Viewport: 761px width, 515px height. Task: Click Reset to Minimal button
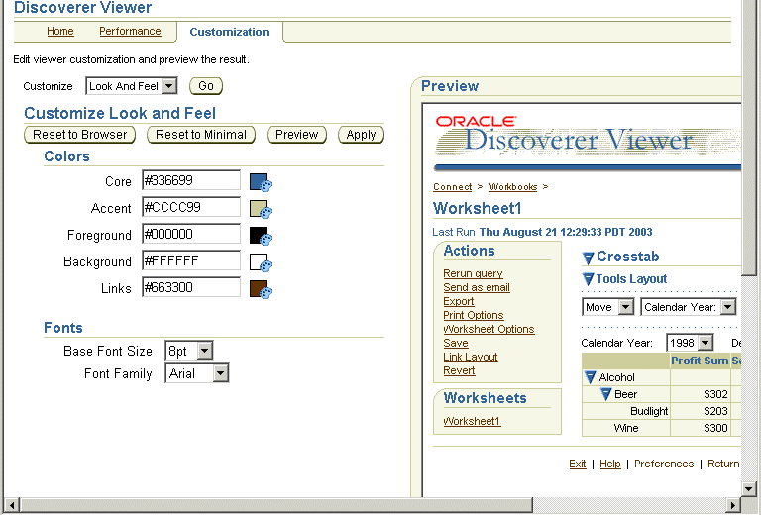[201, 135]
